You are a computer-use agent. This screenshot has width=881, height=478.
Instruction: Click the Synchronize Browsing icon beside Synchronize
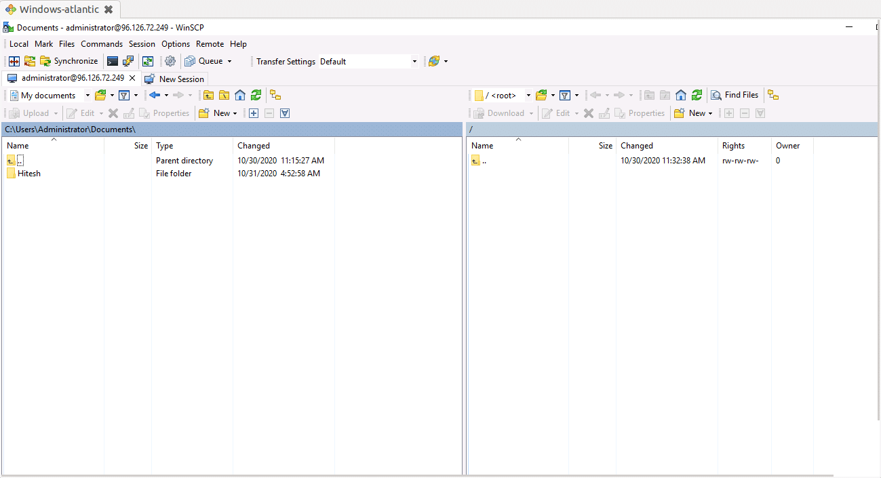coord(30,61)
